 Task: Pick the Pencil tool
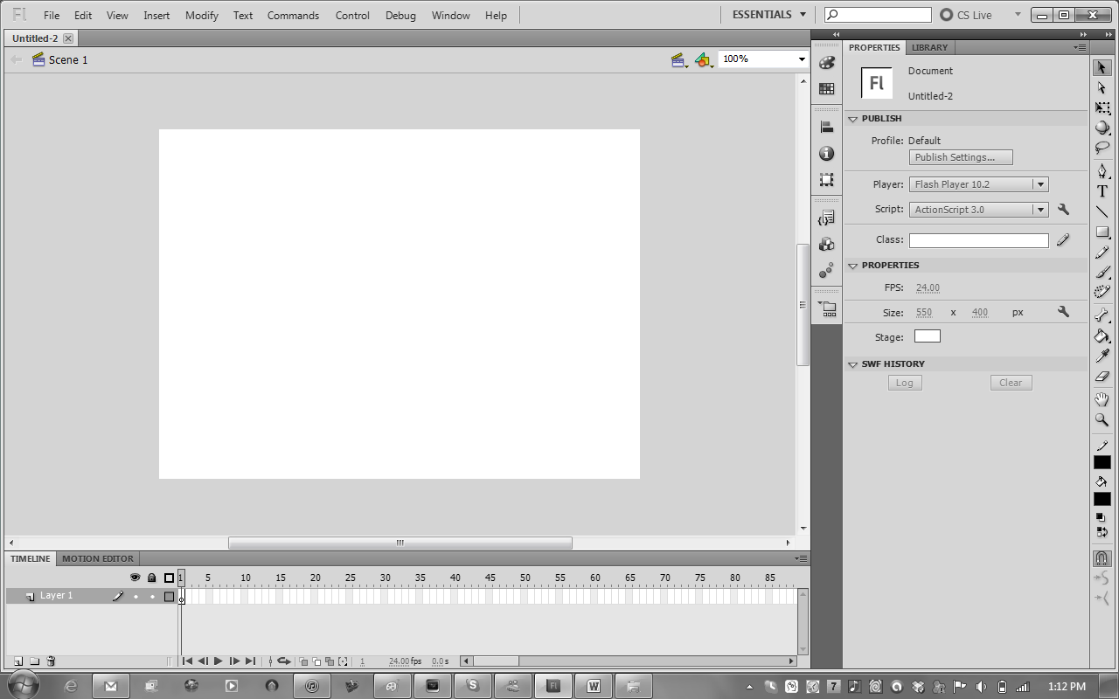1102,253
